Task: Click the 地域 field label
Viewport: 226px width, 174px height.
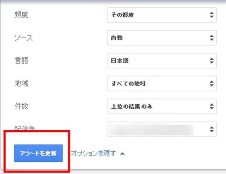Action: click(22, 84)
